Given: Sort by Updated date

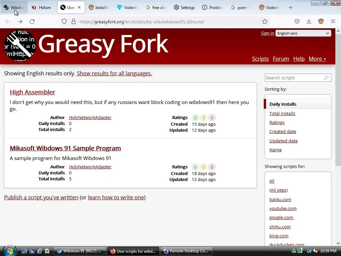Looking at the screenshot, I should tap(283, 141).
